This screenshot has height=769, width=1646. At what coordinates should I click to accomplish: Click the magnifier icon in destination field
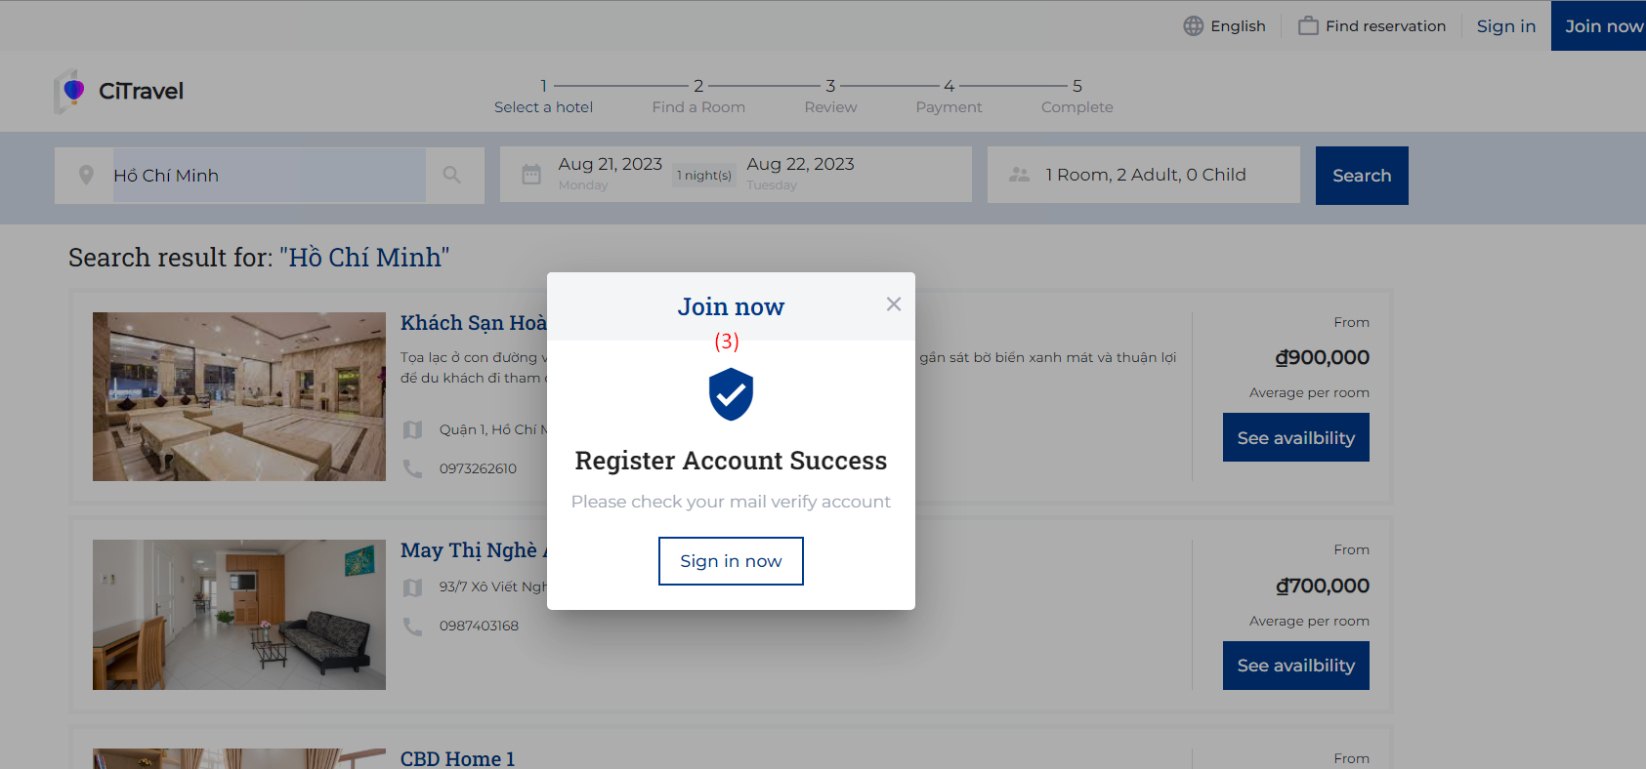(x=451, y=175)
